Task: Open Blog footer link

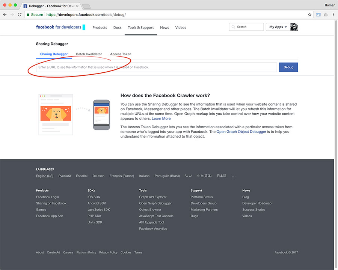Action: coord(246,197)
